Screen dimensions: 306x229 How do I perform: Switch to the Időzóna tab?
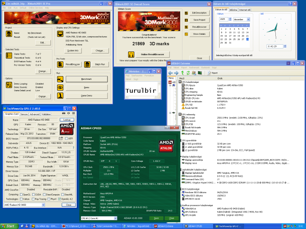pyautogui.click(x=233, y=10)
